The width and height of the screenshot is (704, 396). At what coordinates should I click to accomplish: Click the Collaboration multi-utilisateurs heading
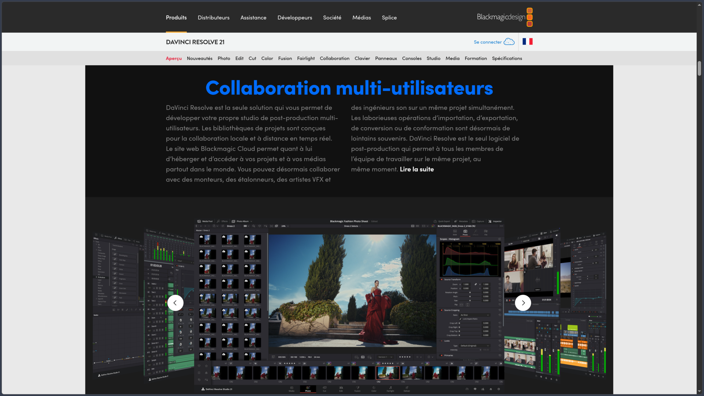[349, 88]
